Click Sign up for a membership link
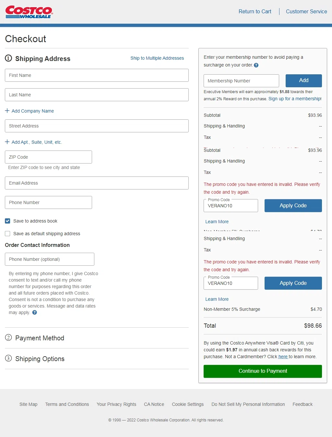Screen dimensions: 332x437 pos(295,99)
